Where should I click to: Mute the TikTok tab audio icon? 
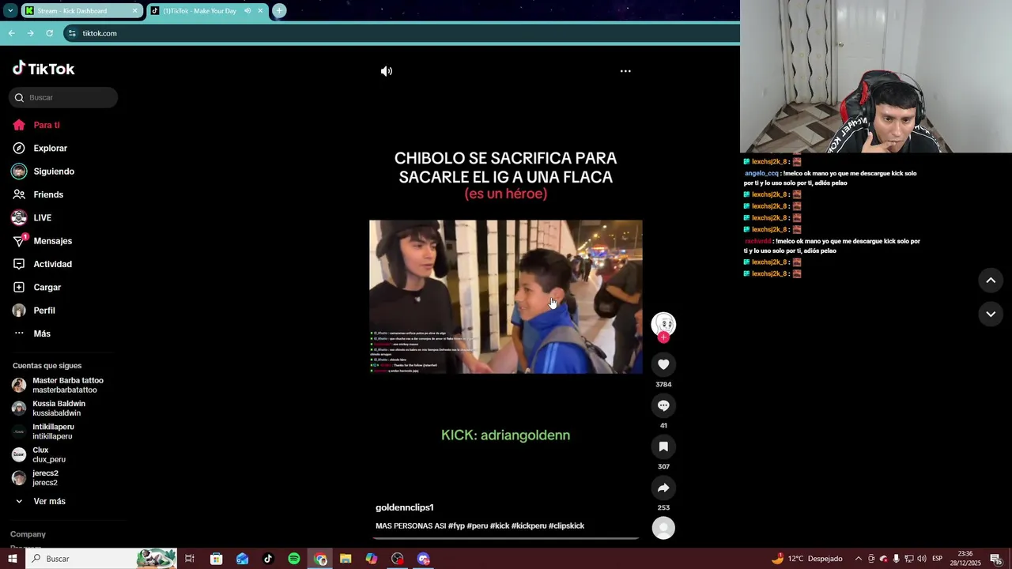[248, 11]
